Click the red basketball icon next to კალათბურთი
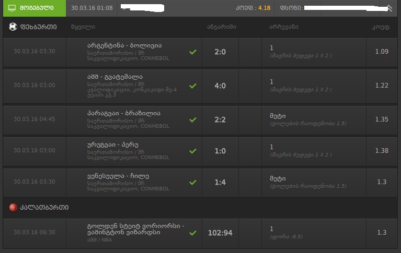 click(x=13, y=207)
